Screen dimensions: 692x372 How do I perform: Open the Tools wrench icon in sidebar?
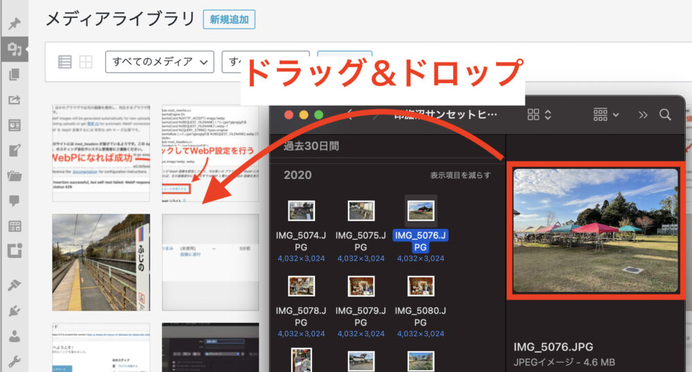pyautogui.click(x=14, y=362)
